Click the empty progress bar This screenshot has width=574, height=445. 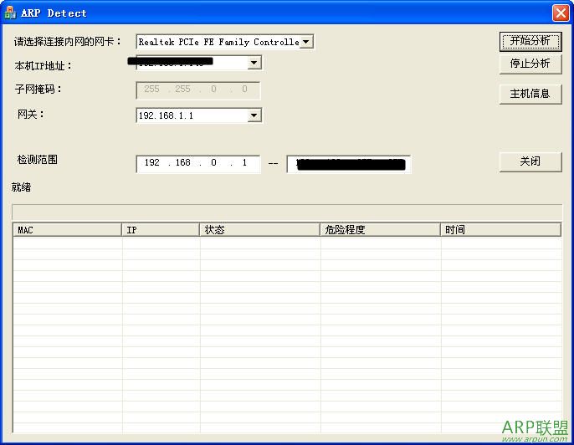287,210
